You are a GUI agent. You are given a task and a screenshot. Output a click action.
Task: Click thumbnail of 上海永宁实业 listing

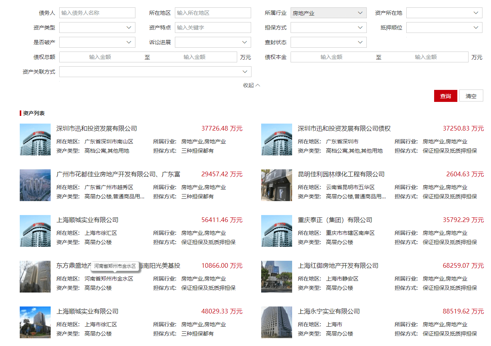pos(277,322)
